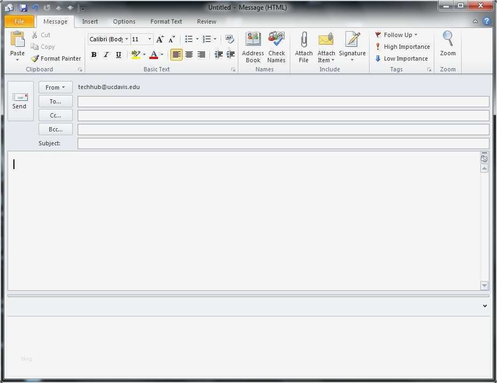Open Clipboard group dialog launcher

[x=80, y=70]
